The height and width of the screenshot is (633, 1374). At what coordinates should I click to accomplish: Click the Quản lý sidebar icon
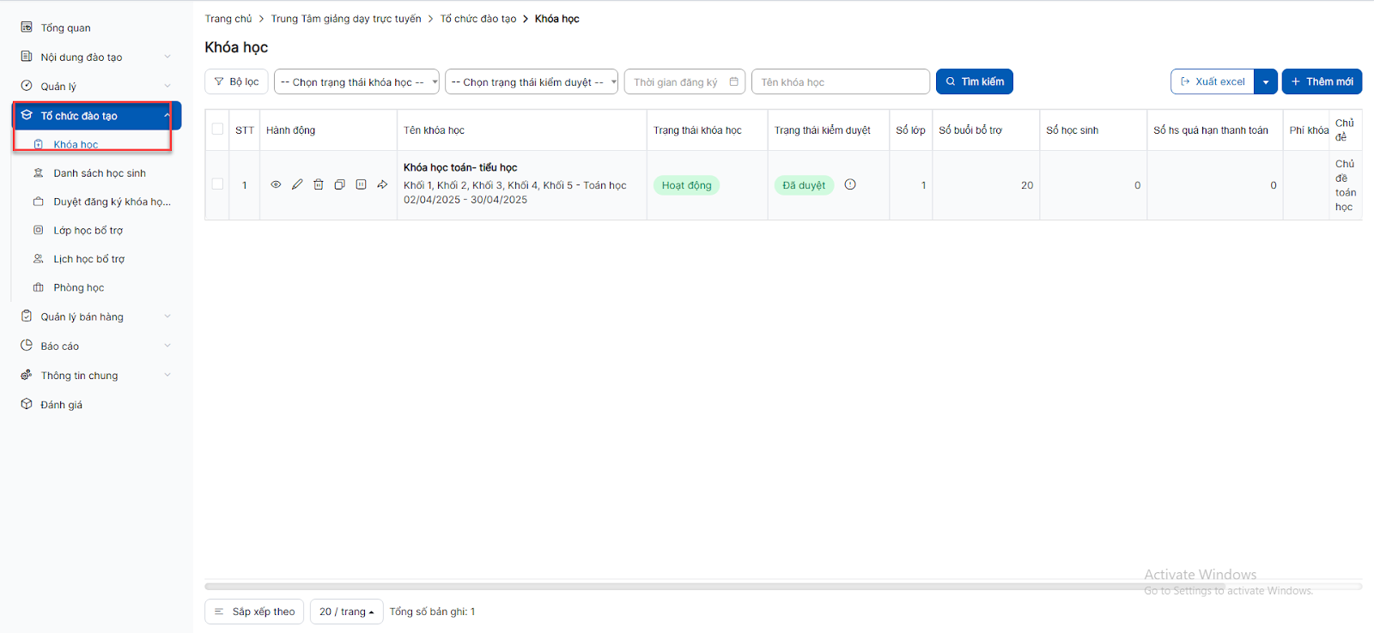pyautogui.click(x=27, y=86)
